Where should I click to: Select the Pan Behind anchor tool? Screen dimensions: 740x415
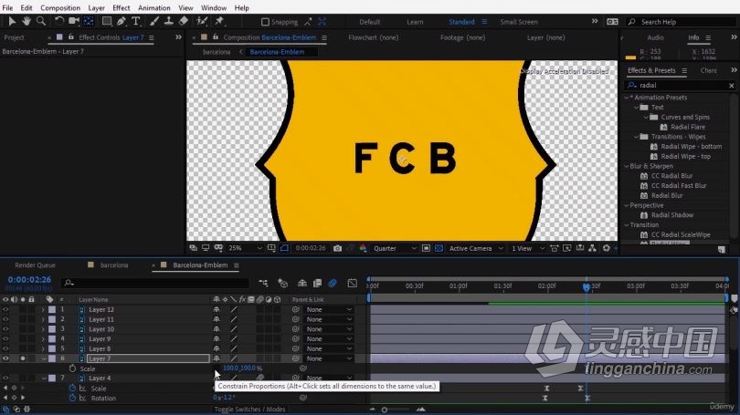coord(89,21)
